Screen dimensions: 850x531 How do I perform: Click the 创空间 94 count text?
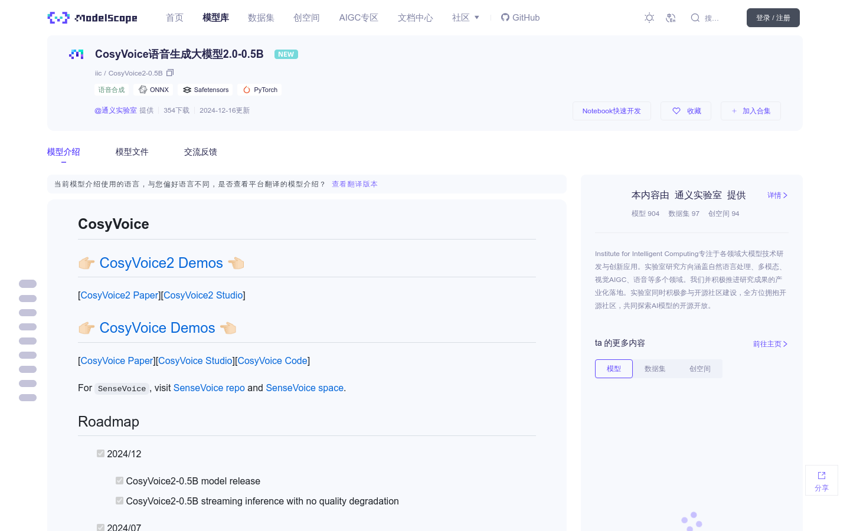pos(724,214)
